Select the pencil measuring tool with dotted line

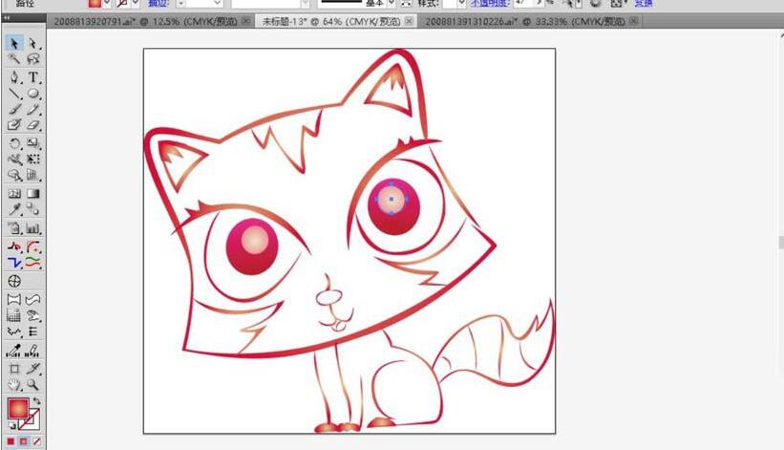(x=33, y=351)
